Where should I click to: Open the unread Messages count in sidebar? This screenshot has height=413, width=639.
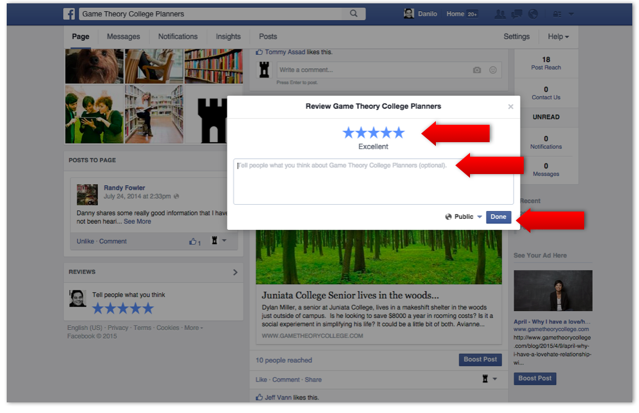point(546,170)
